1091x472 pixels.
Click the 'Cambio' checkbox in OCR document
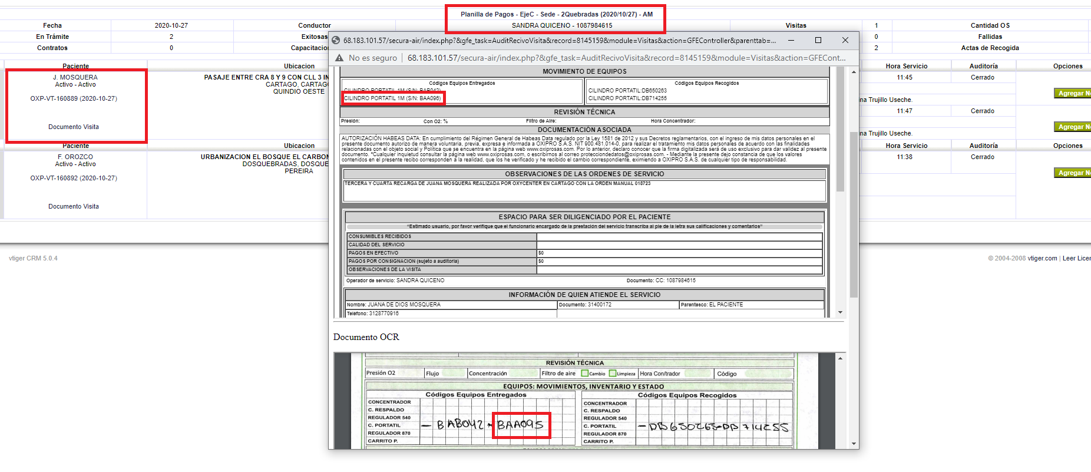pyautogui.click(x=585, y=373)
